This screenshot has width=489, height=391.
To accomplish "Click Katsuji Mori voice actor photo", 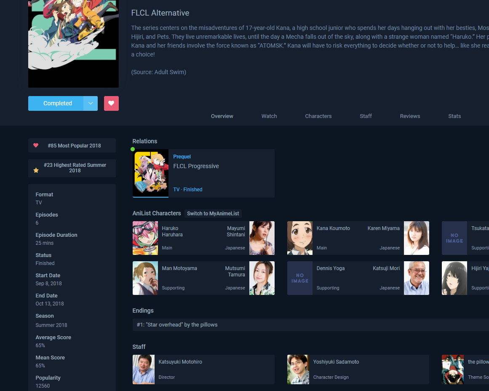I will pyautogui.click(x=417, y=278).
